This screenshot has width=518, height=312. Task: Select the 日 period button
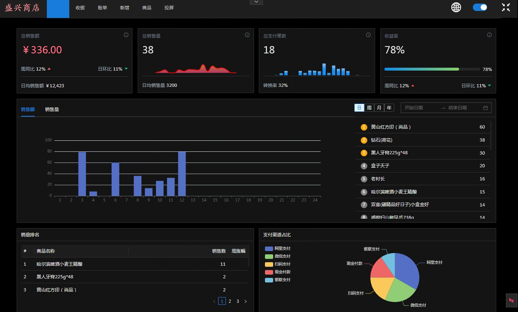(x=359, y=108)
